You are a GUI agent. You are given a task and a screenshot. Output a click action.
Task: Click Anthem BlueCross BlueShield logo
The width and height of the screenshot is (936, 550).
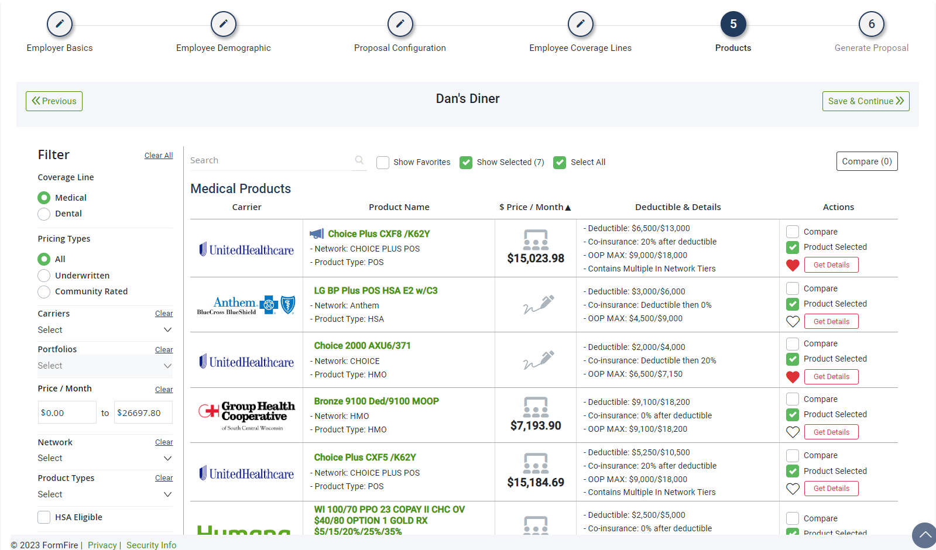[x=246, y=305]
